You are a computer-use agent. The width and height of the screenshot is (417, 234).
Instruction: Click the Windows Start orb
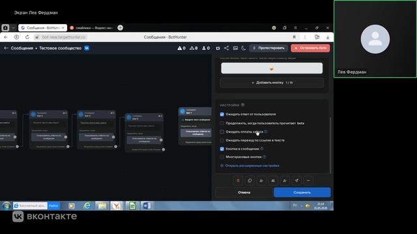(6, 205)
